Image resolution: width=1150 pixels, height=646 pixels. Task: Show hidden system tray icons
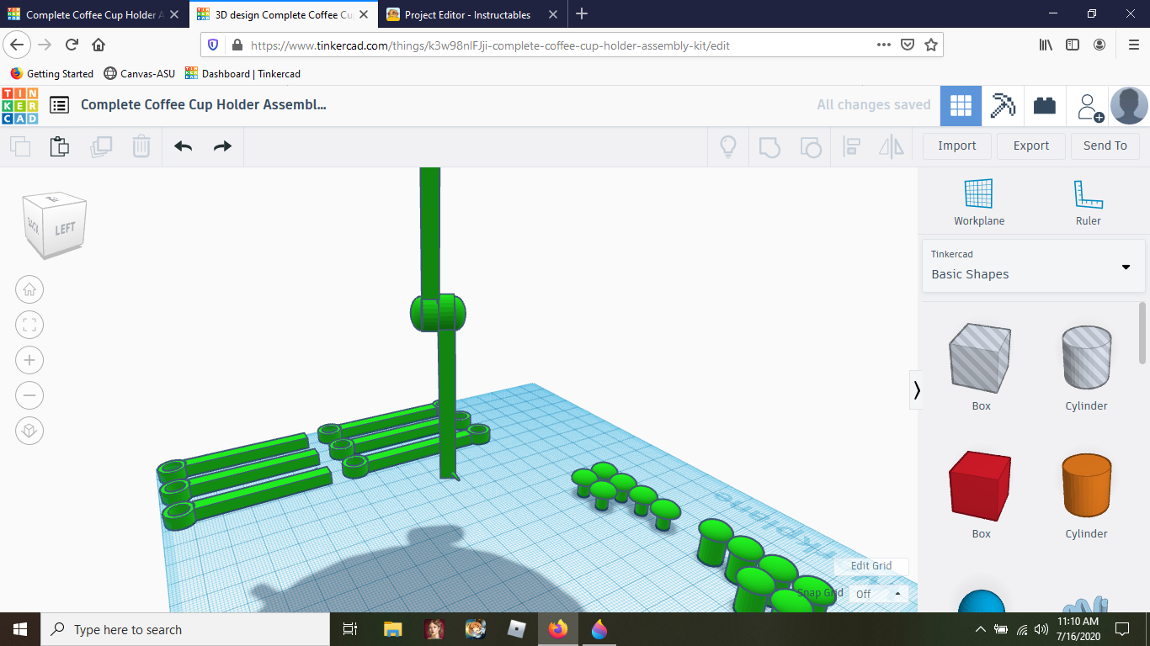pyautogui.click(x=981, y=629)
